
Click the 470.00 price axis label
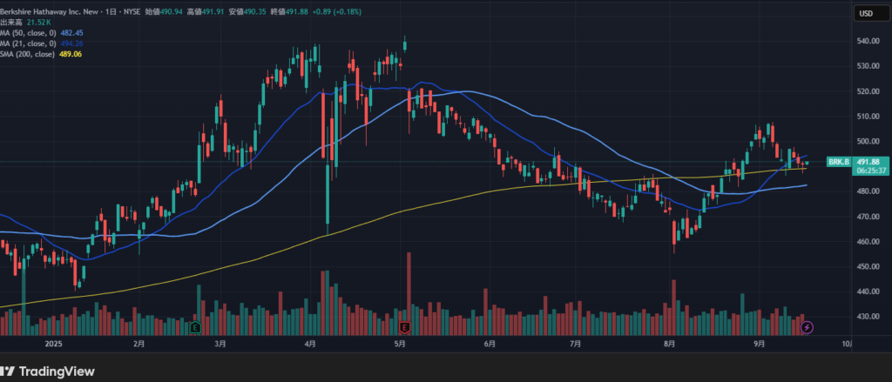[x=869, y=217]
